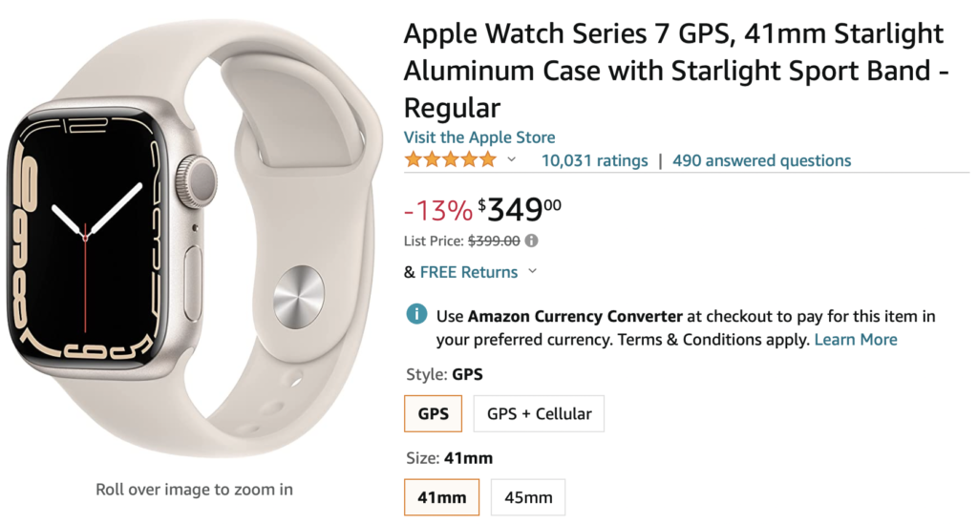Open the 10,031 ratings link
978x524 pixels.
click(594, 160)
